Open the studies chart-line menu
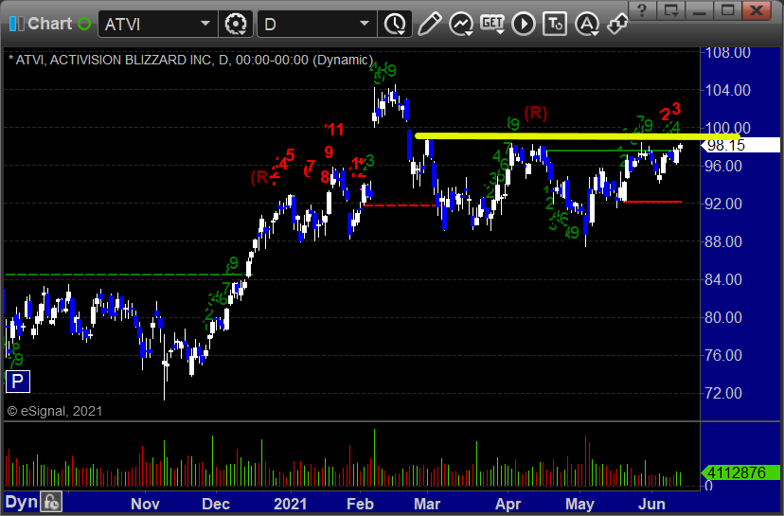 click(x=460, y=24)
